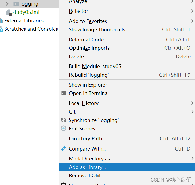This screenshot has width=195, height=185.
Task: Open the Local History submenu
Action: [127, 103]
